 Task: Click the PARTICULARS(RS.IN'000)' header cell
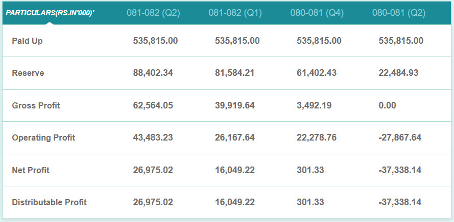click(50, 13)
